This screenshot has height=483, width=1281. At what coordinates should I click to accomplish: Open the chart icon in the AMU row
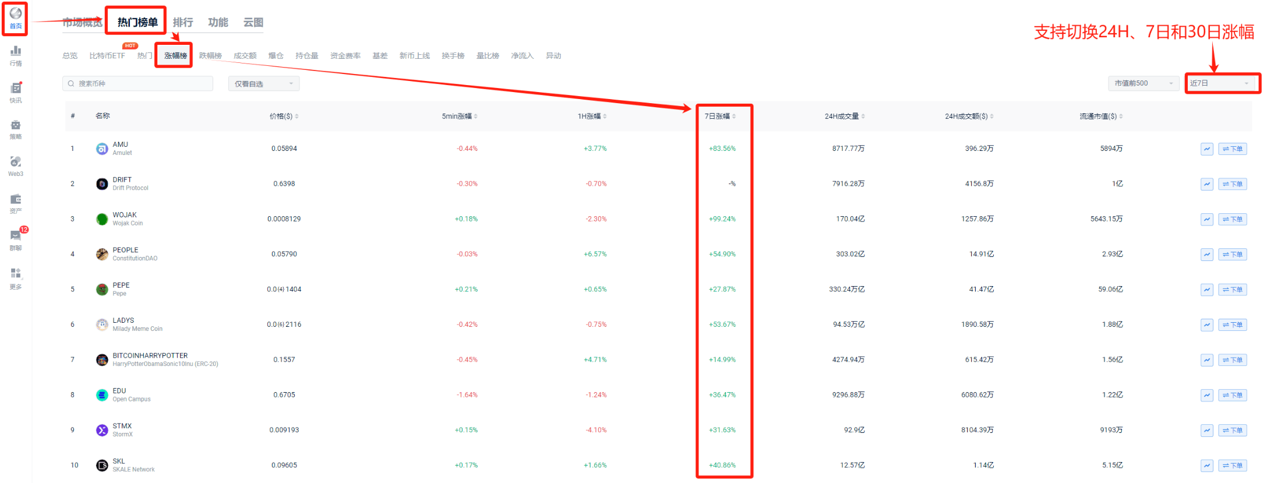click(1207, 149)
